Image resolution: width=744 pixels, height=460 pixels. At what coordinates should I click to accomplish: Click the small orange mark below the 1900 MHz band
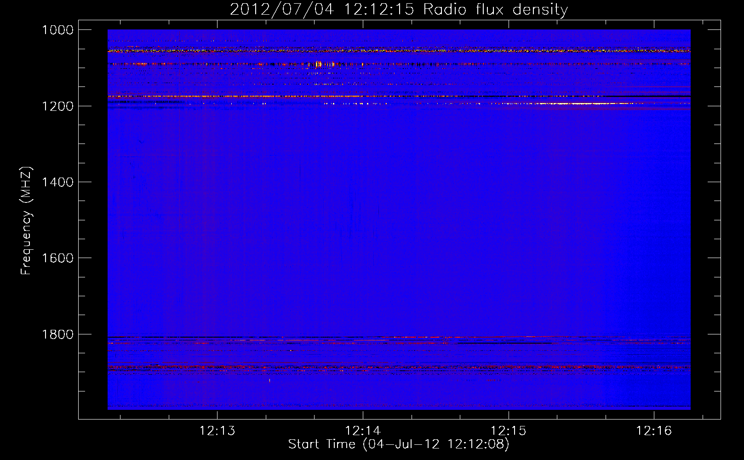269,380
